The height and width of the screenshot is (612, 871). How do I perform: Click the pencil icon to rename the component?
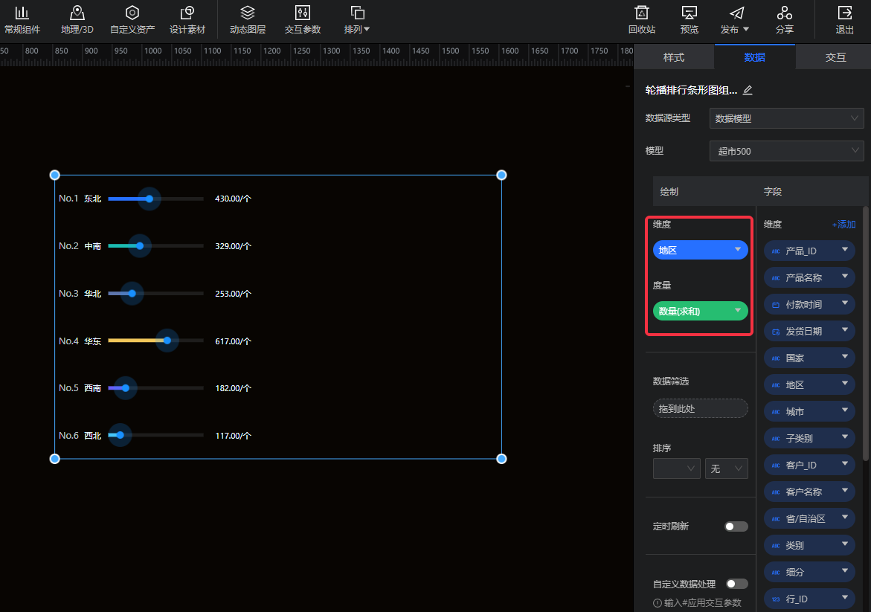748,91
